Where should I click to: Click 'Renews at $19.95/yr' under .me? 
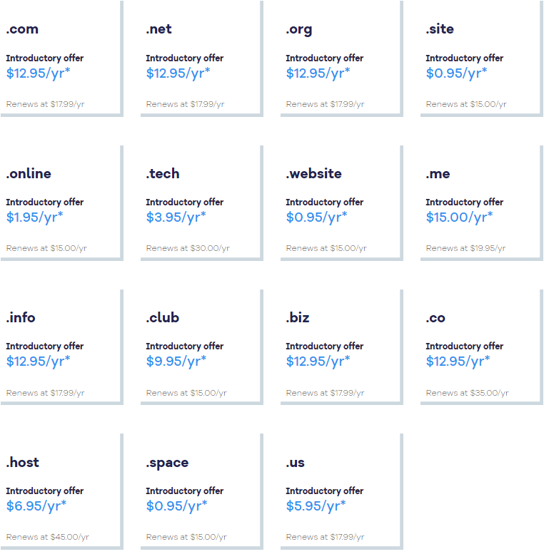(x=465, y=248)
